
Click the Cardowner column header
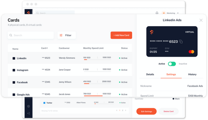[64, 48]
